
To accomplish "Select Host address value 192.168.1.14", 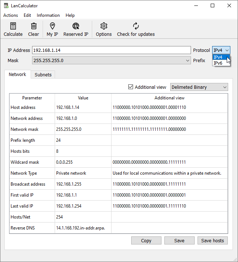I will (83, 107).
